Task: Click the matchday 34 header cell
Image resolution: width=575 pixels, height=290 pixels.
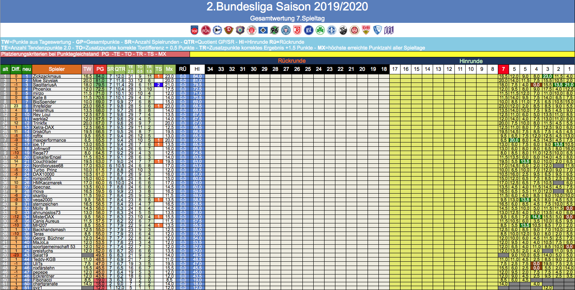Action: (x=210, y=69)
